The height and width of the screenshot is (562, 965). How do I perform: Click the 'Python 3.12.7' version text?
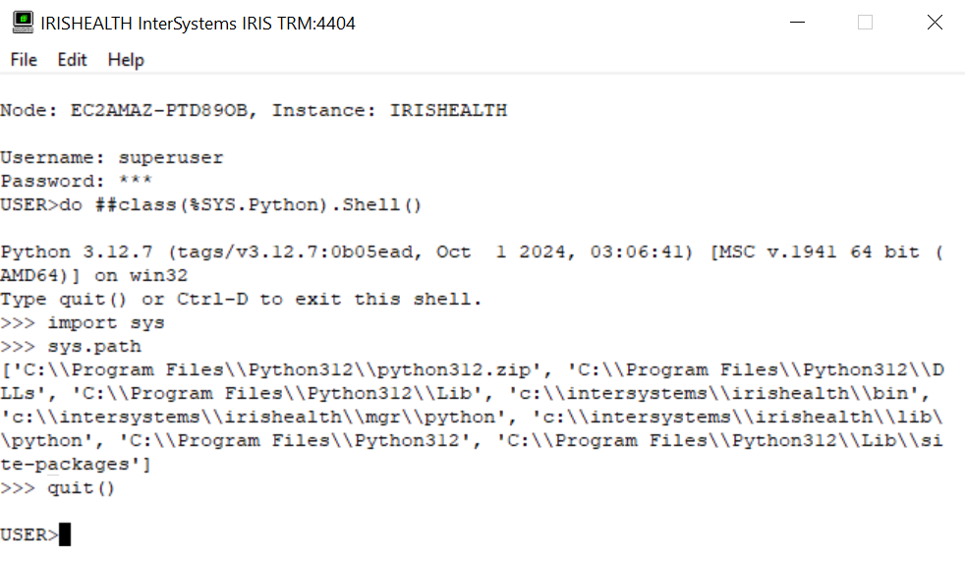[77, 253]
